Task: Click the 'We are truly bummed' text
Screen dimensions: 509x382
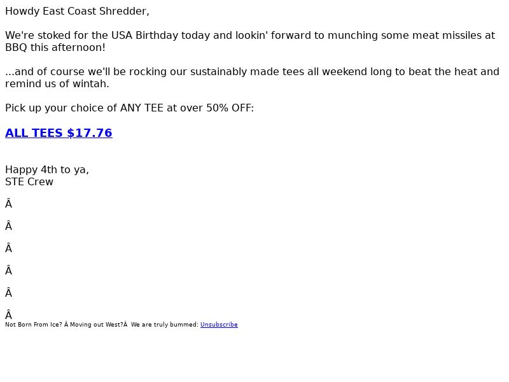Action: (x=165, y=325)
